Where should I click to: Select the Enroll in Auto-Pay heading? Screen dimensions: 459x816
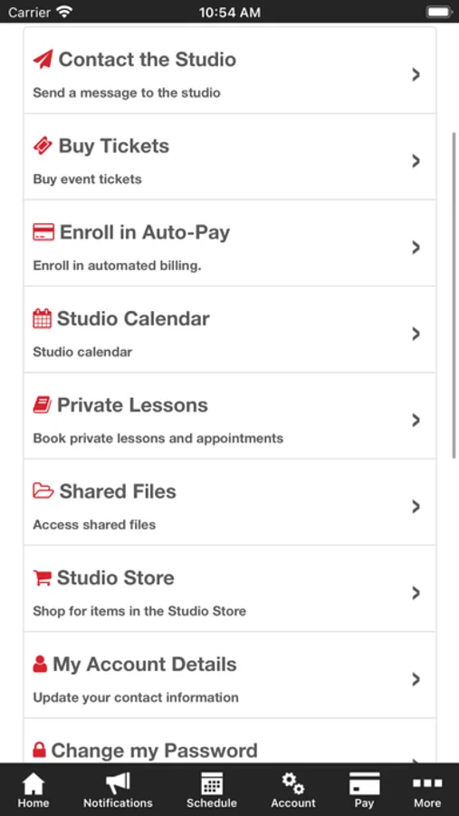pyautogui.click(x=145, y=232)
